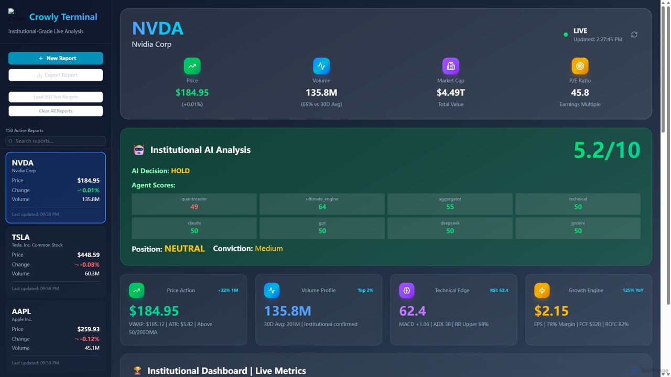Click the Price Action card trend icon
Screen dimensions: 671x377
137,290
